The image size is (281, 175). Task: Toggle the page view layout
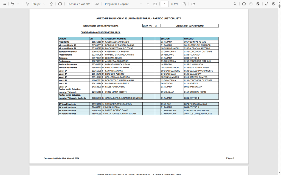tap(193, 4)
